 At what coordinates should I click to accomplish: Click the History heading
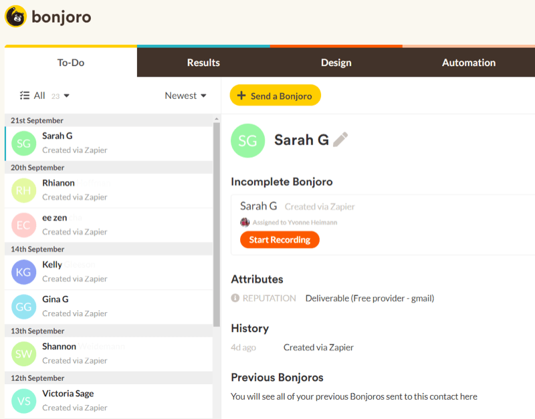(x=250, y=328)
